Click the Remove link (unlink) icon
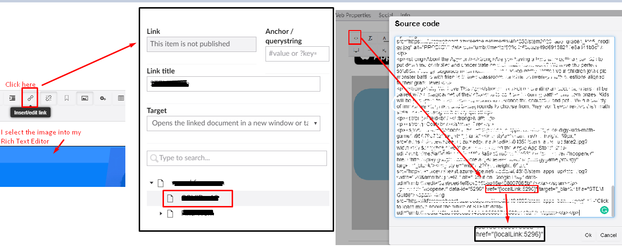 coord(48,98)
